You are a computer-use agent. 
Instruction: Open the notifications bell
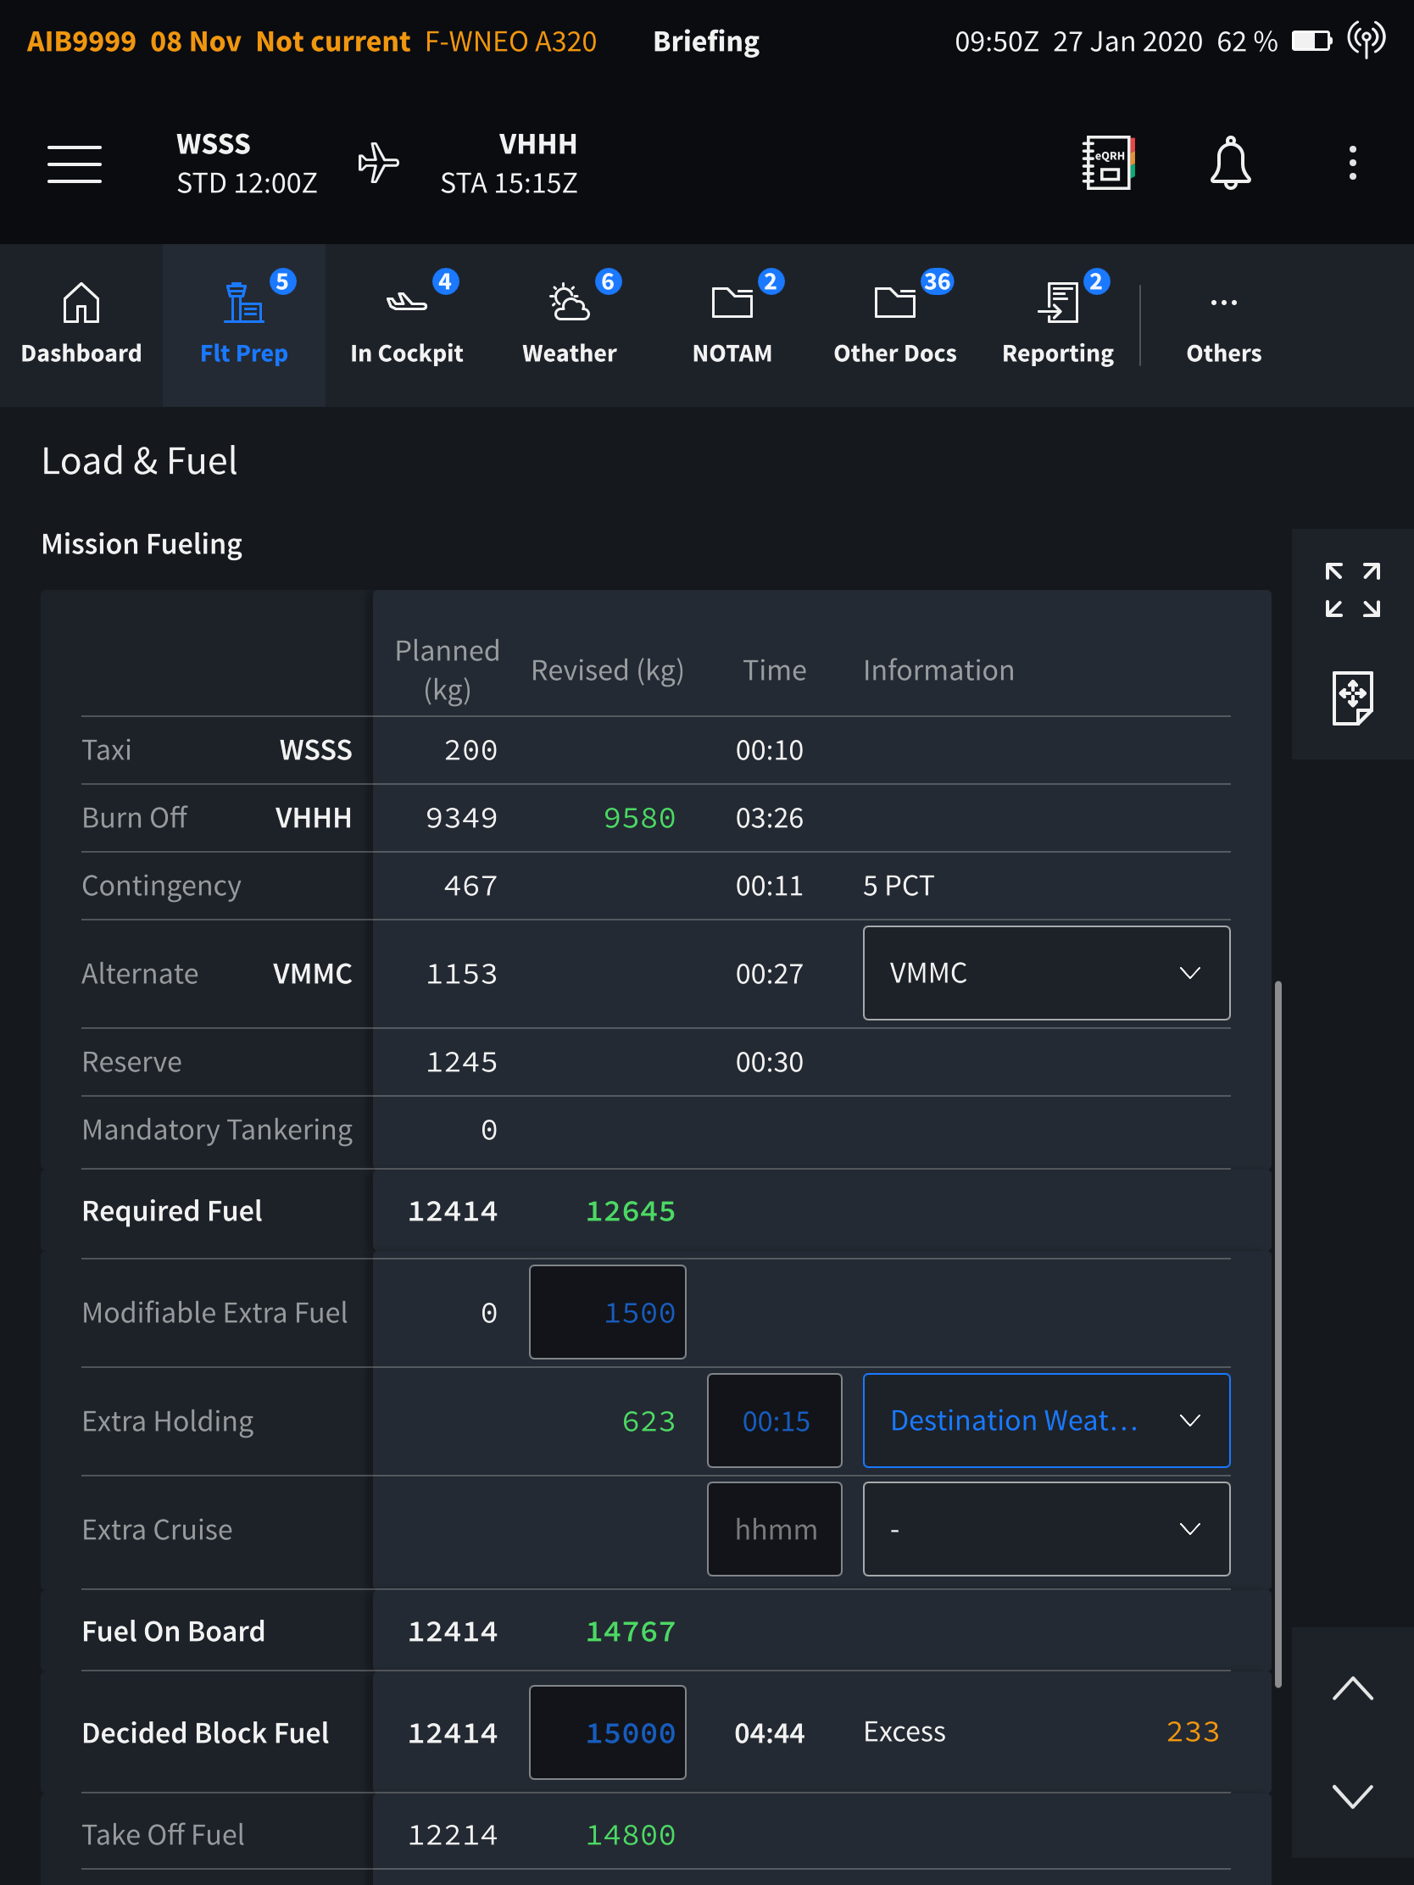1230,163
